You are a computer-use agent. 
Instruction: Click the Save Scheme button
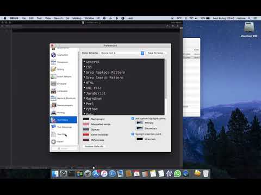coord(156,53)
